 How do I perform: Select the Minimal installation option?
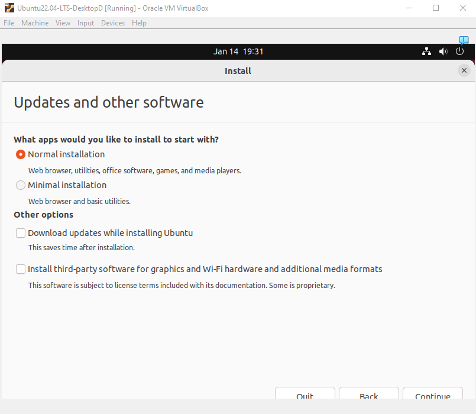pos(21,185)
